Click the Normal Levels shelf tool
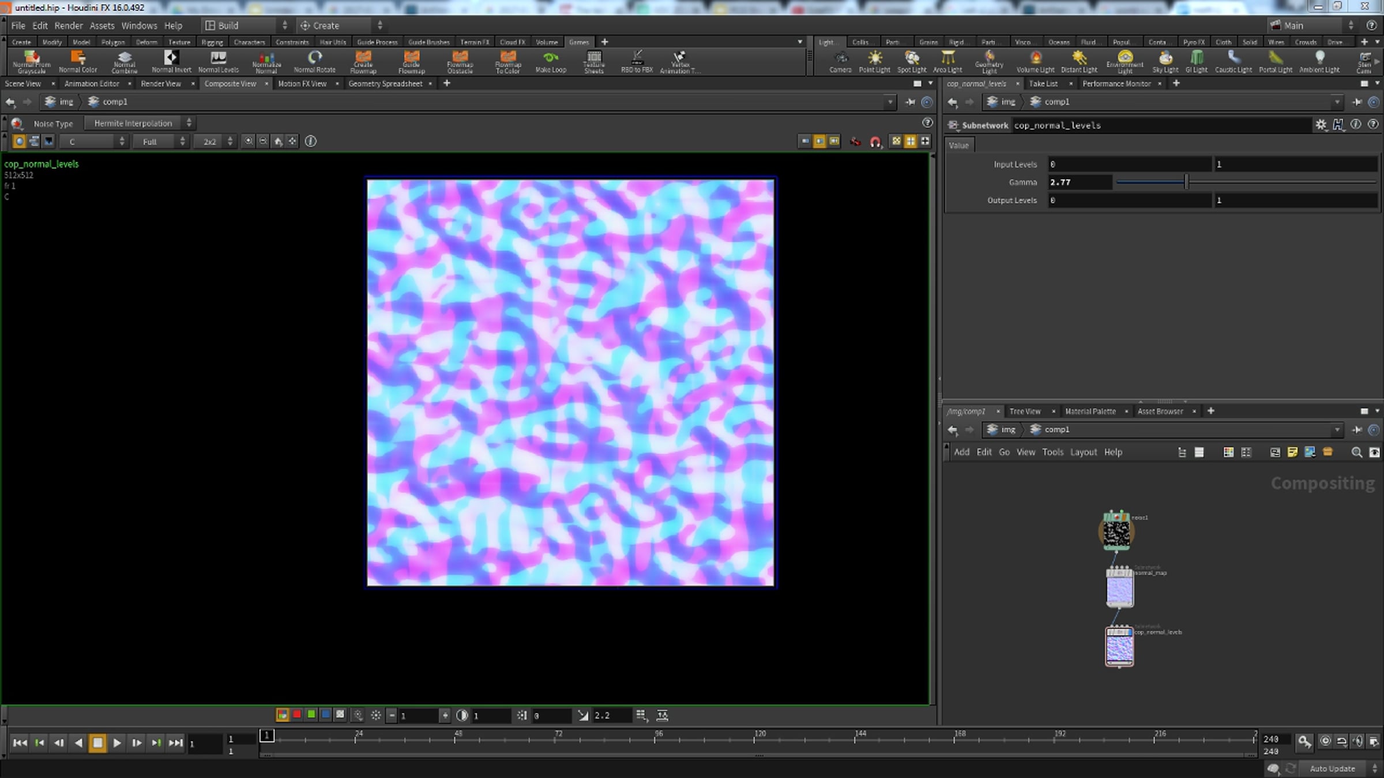Image resolution: width=1384 pixels, height=778 pixels. click(x=218, y=61)
